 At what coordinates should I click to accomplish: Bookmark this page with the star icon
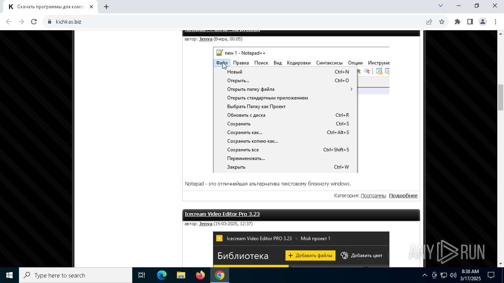(x=442, y=22)
